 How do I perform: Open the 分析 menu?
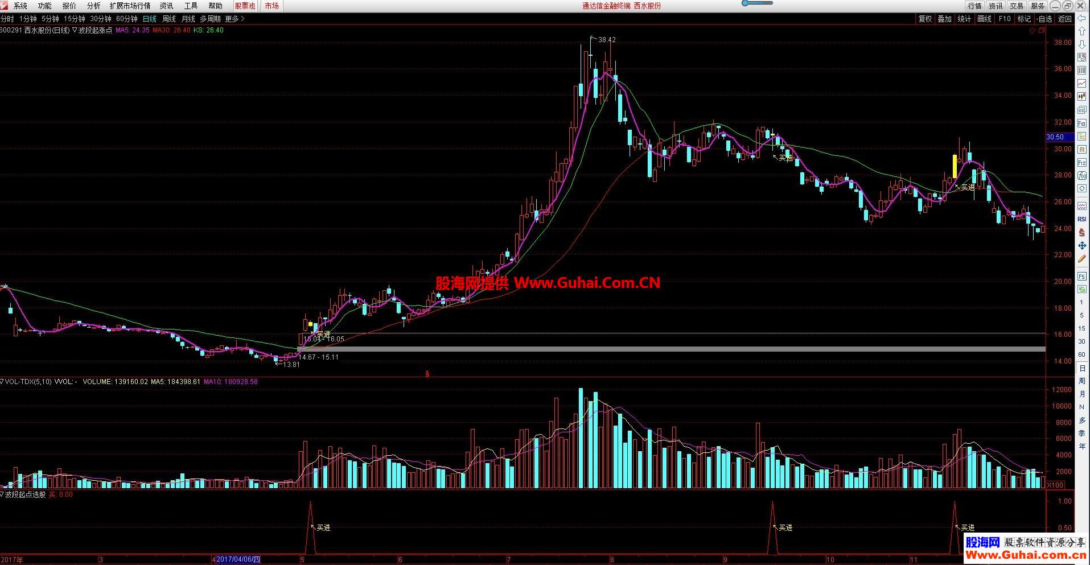pyautogui.click(x=93, y=6)
